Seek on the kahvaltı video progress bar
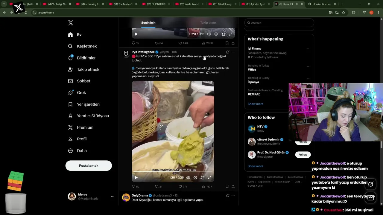The image size is (383, 215). click(x=173, y=172)
